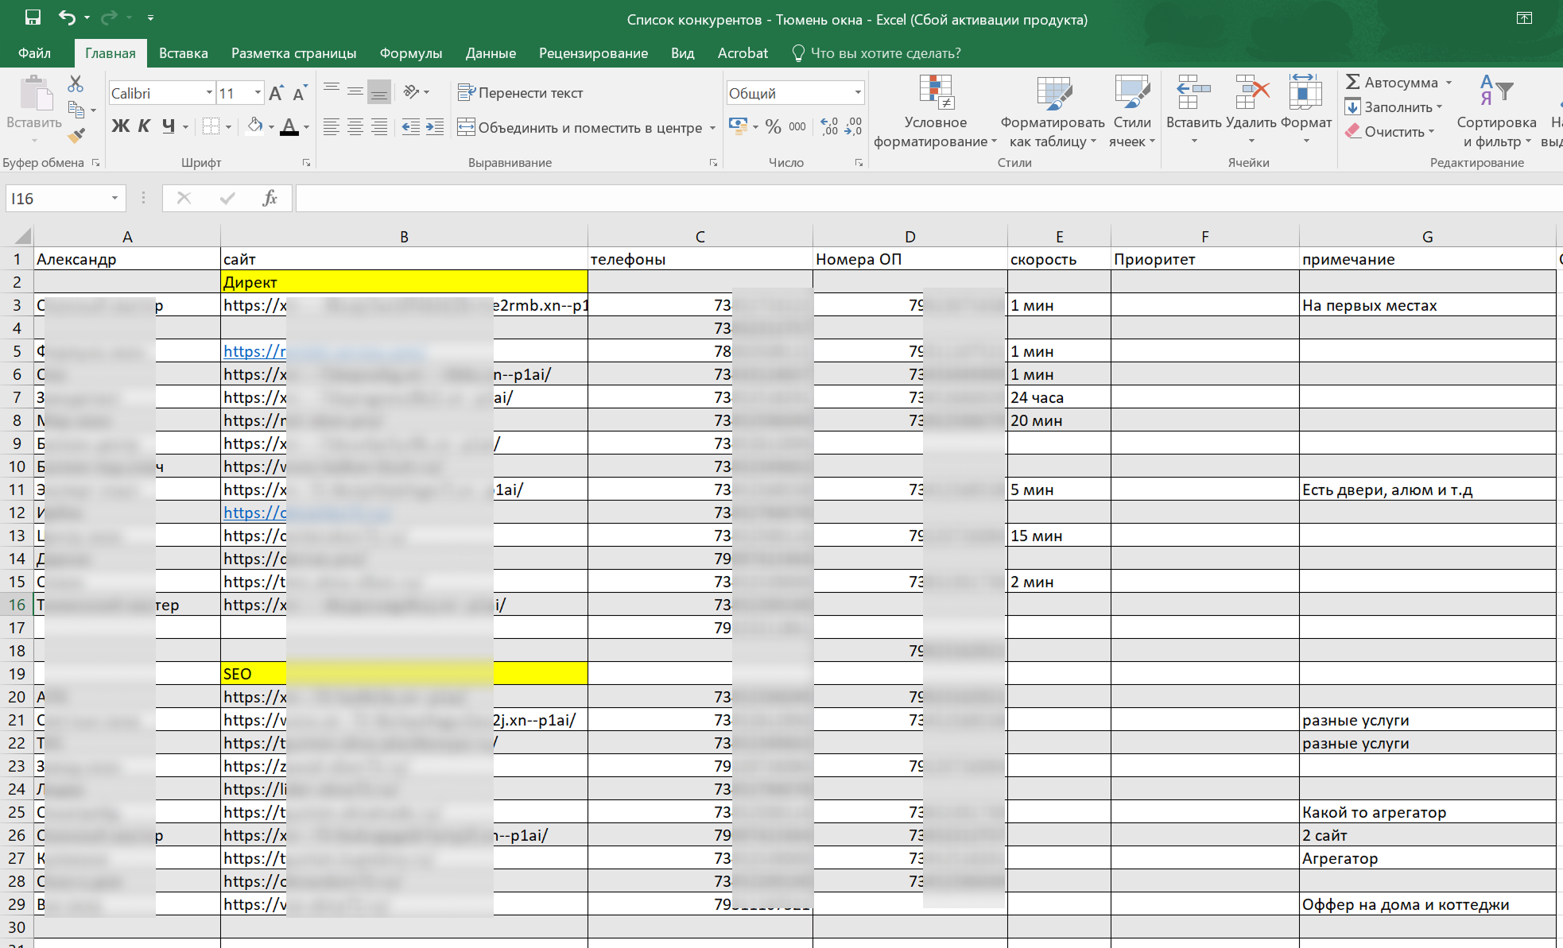
Task: Select cell with Оффер на дома и коттеджи
Action: [x=1427, y=904]
